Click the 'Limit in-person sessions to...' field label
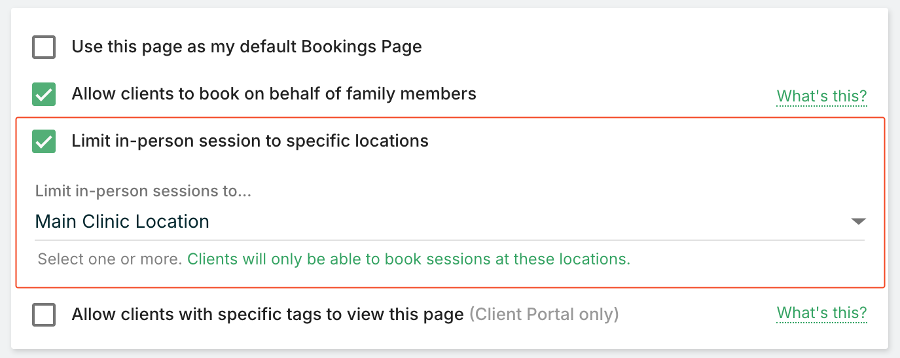Image resolution: width=900 pixels, height=358 pixels. [143, 191]
